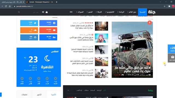Close the Jannah Newspaper Magazine tab
Screen dimensions: 175x98
point(52,2)
